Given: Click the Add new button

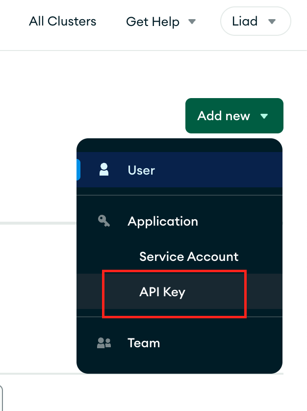Looking at the screenshot, I should pyautogui.click(x=234, y=116).
